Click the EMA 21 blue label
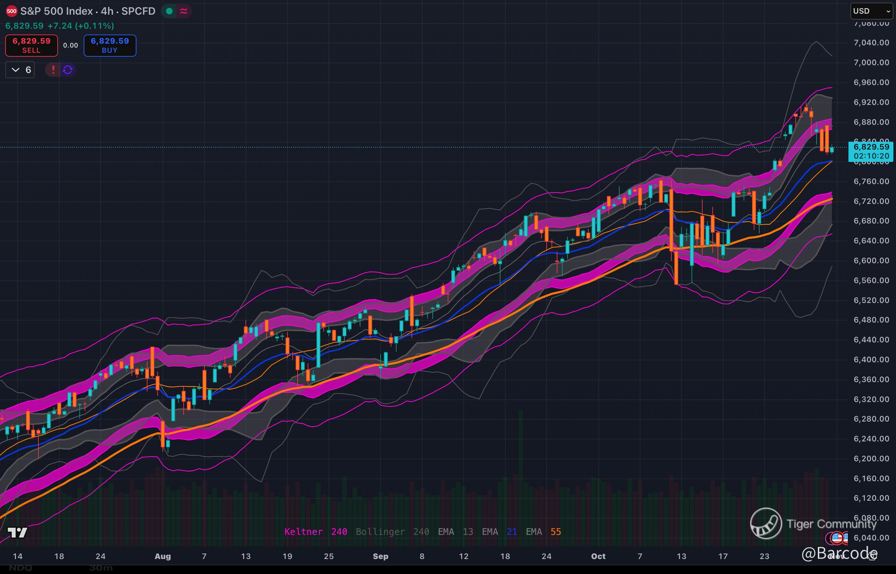Image resolution: width=896 pixels, height=574 pixels. (499, 532)
